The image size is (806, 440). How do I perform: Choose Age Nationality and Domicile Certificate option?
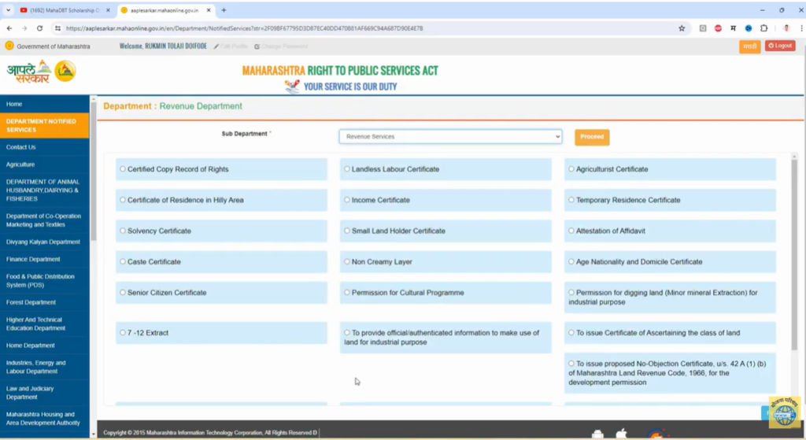click(571, 261)
